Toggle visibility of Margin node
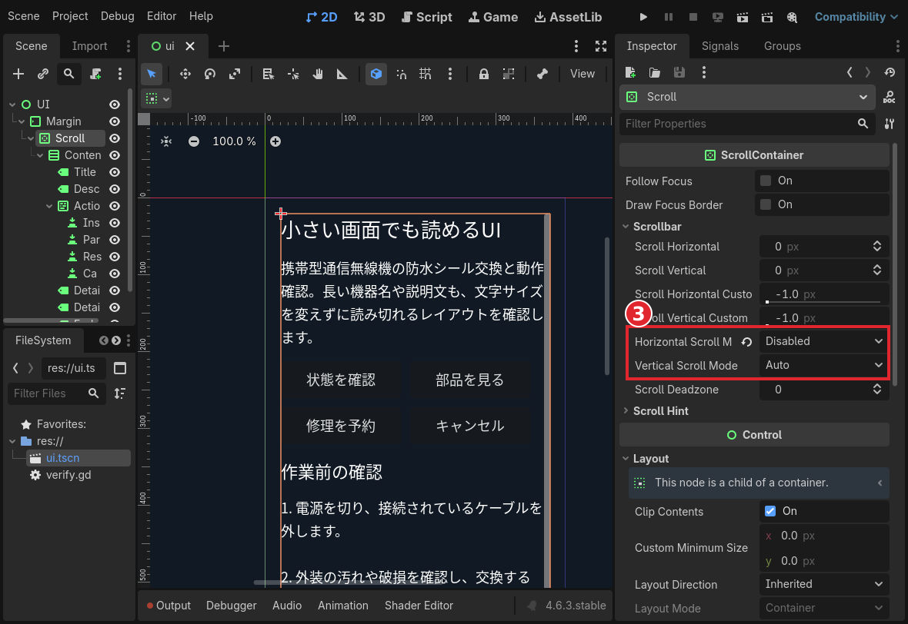 [x=115, y=121]
